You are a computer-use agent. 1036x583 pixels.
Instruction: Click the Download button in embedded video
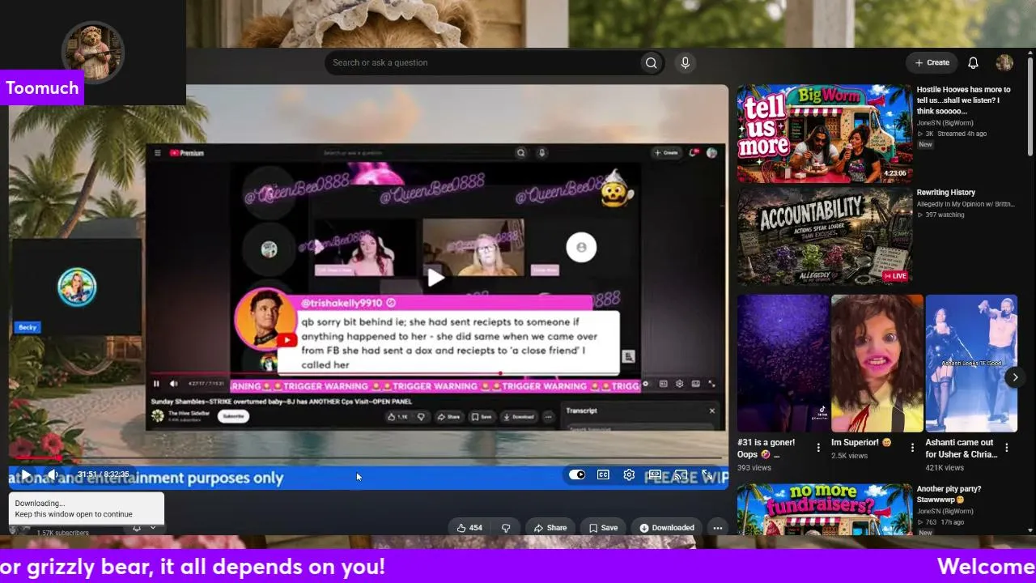518,417
